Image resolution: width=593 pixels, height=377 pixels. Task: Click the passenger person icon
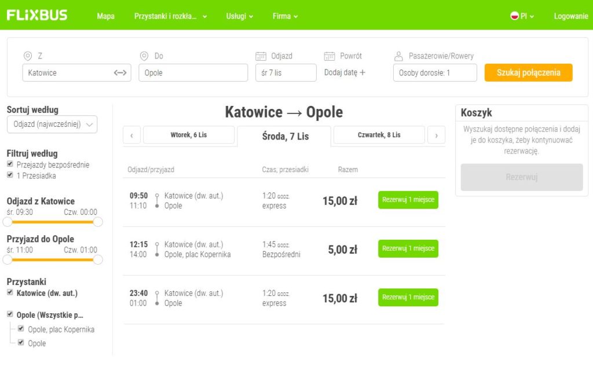click(x=398, y=56)
